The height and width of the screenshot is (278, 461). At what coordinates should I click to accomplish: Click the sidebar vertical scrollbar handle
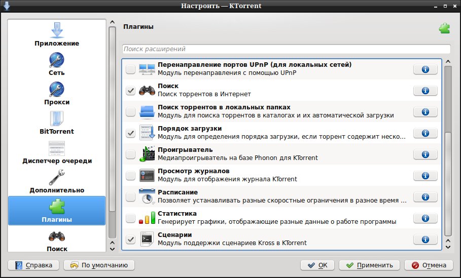click(x=112, y=119)
